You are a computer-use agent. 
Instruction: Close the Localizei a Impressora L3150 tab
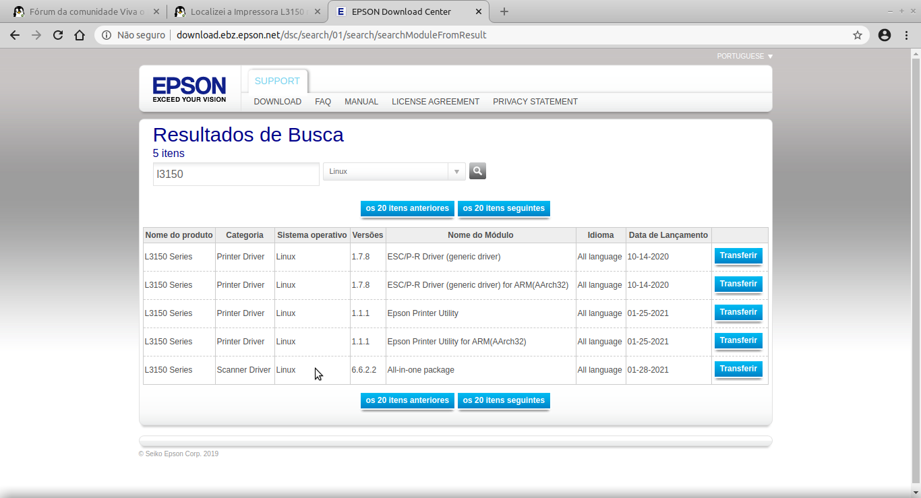318,11
